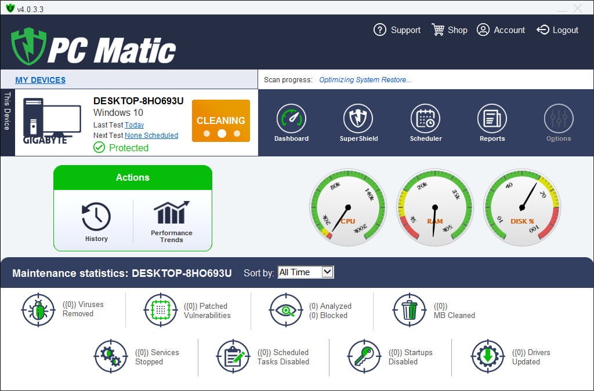Screen dimensions: 594x391
Task: Open the Sort by All Time dropdown
Action: pyautogui.click(x=305, y=272)
